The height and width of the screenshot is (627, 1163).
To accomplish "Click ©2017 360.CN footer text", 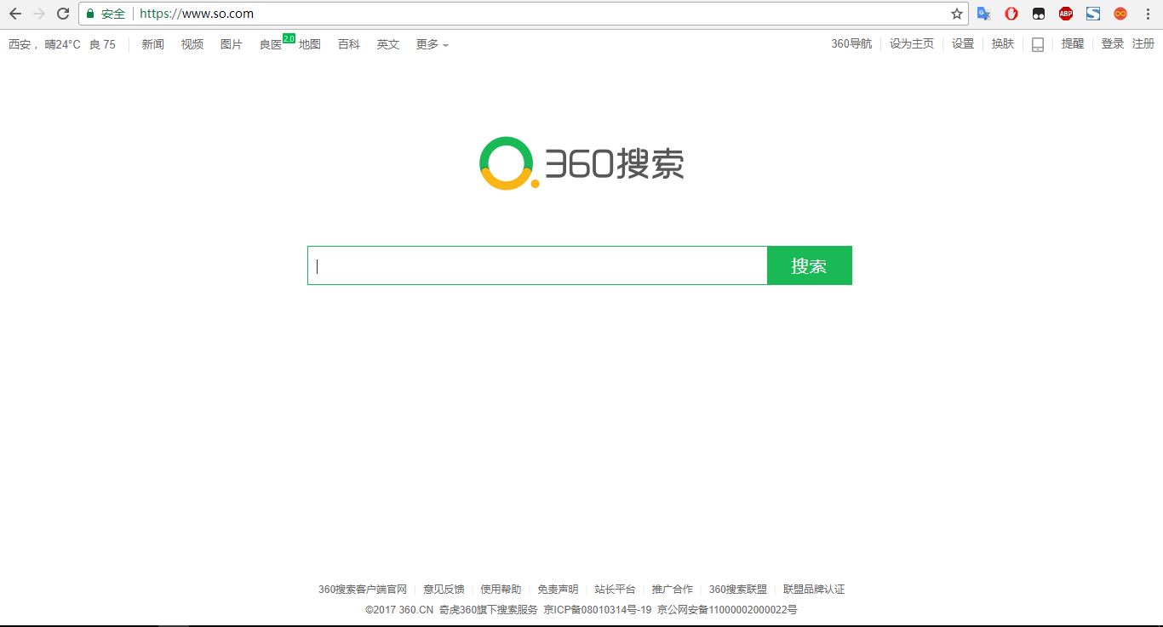I will tap(399, 610).
